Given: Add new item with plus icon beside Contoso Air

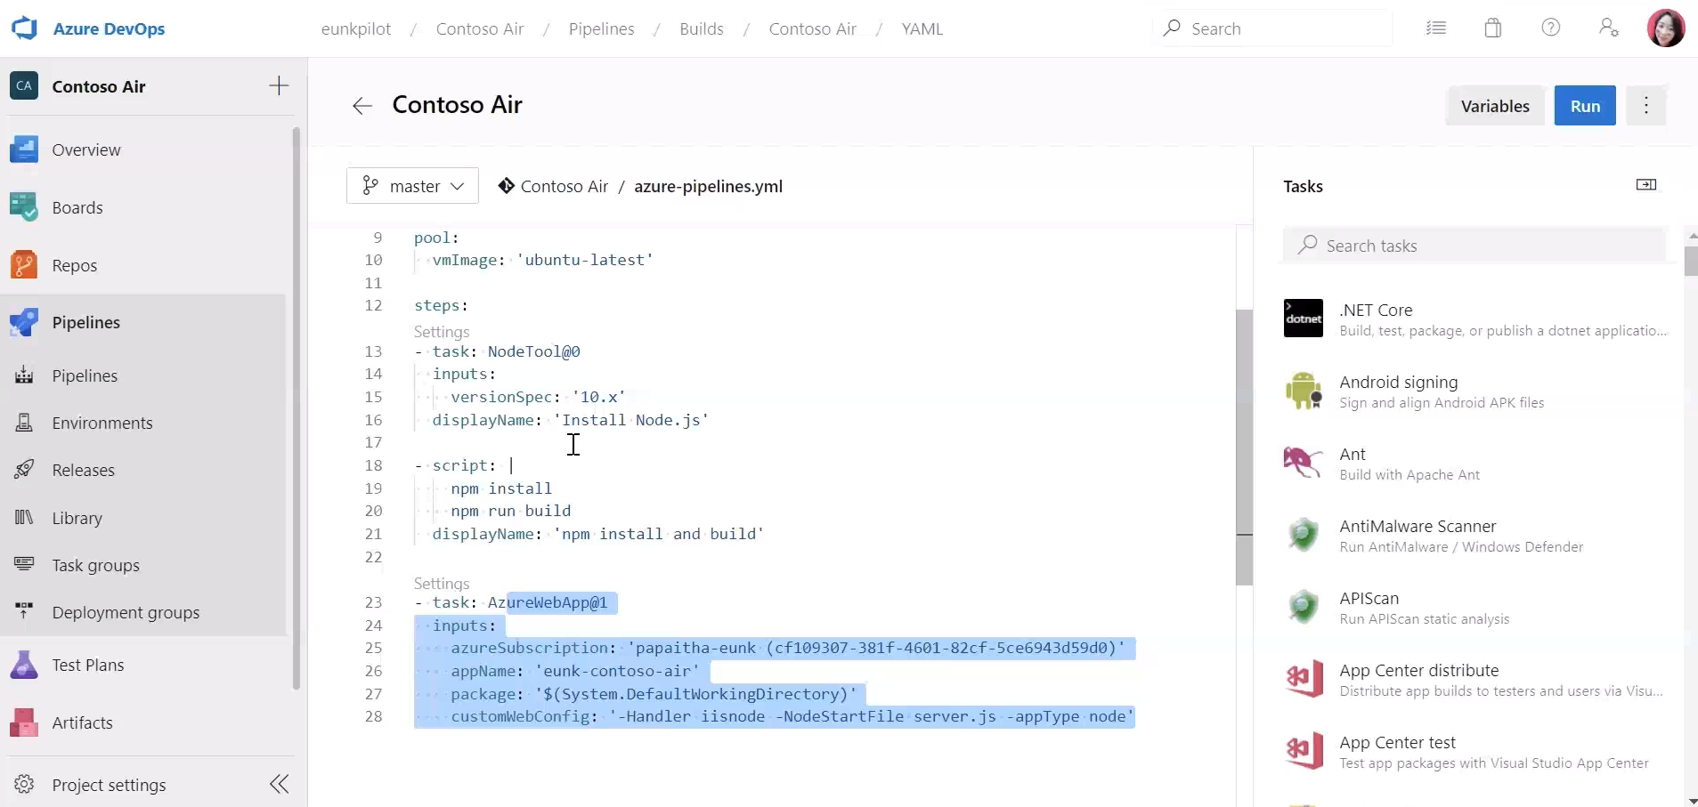Looking at the screenshot, I should (279, 86).
